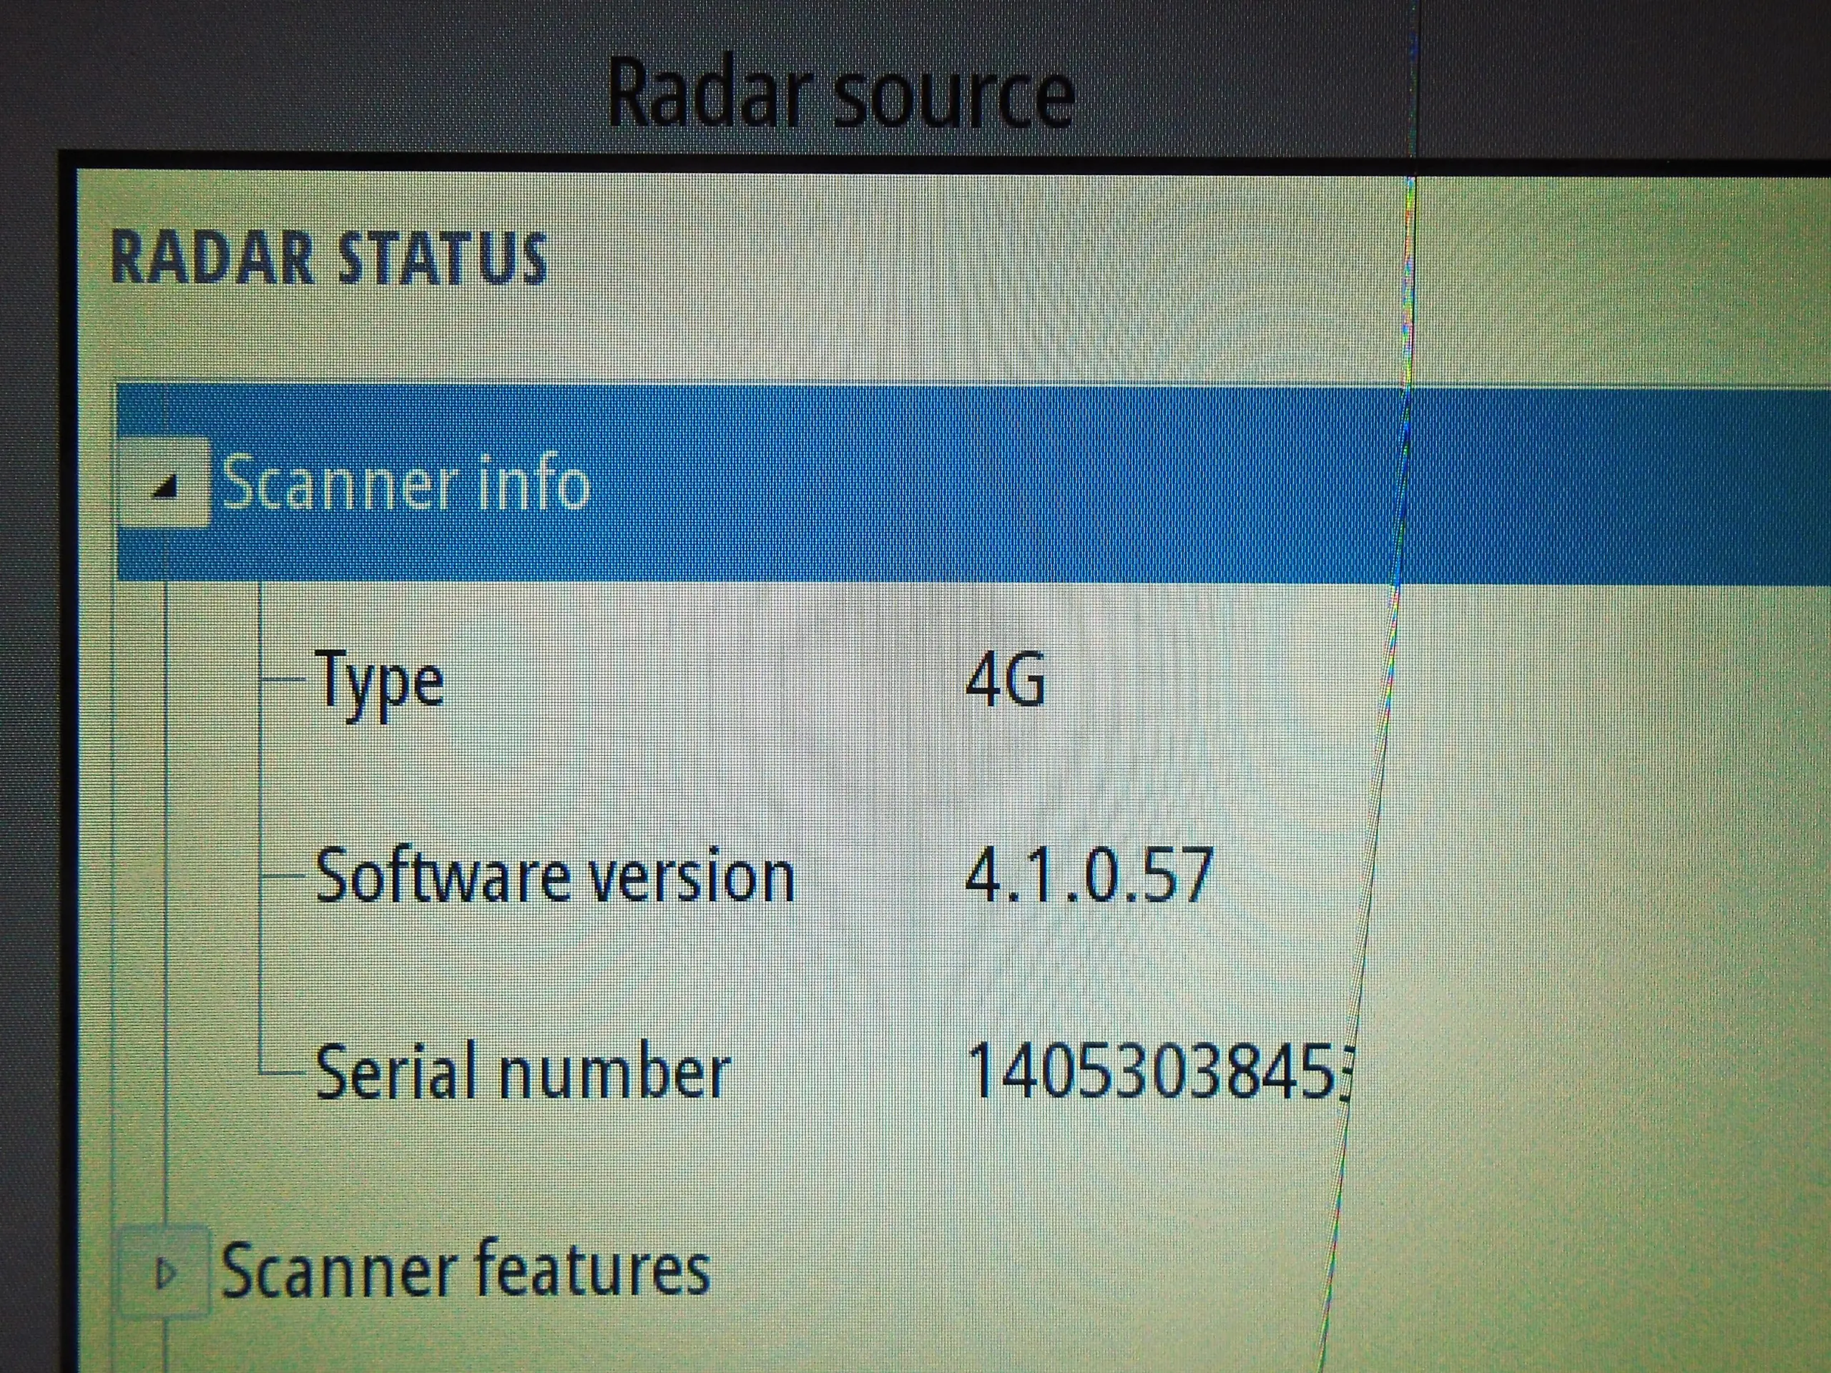The height and width of the screenshot is (1373, 1831).
Task: Click the 4.1.0.57 version value
Action: click(x=1089, y=875)
